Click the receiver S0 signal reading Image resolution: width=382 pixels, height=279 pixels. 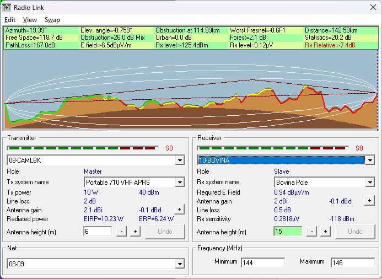coord(359,148)
